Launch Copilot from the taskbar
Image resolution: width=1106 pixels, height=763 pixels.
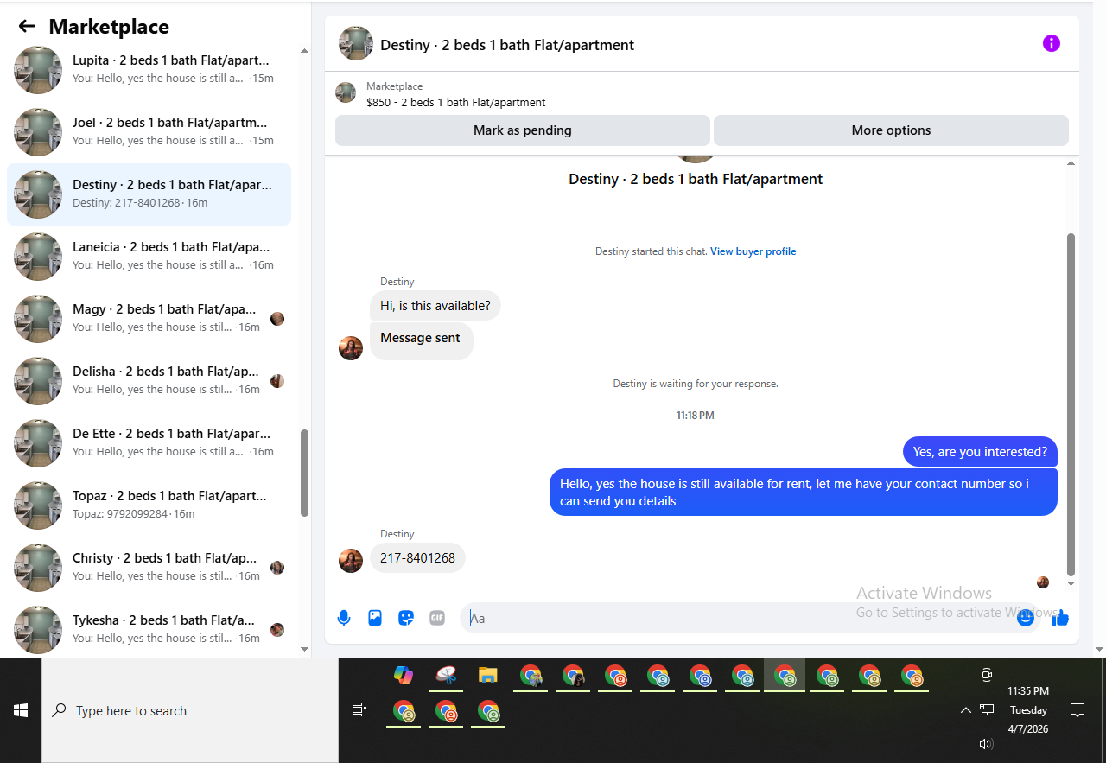(404, 675)
